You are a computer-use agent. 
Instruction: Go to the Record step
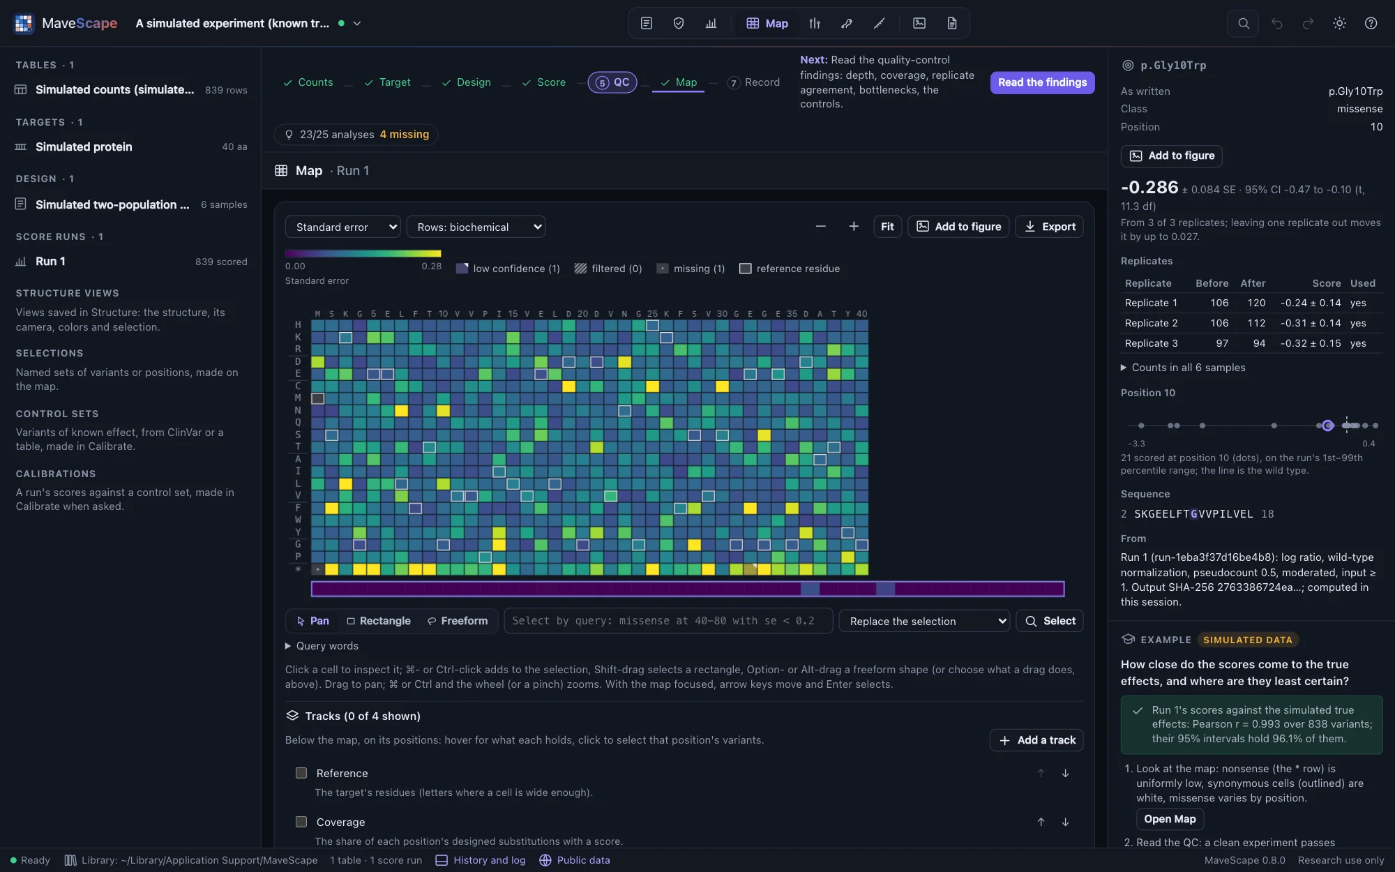pos(754,82)
